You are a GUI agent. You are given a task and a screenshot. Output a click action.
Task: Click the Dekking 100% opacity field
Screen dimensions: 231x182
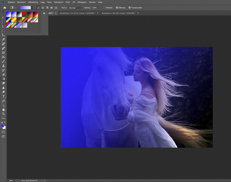[x=95, y=8]
